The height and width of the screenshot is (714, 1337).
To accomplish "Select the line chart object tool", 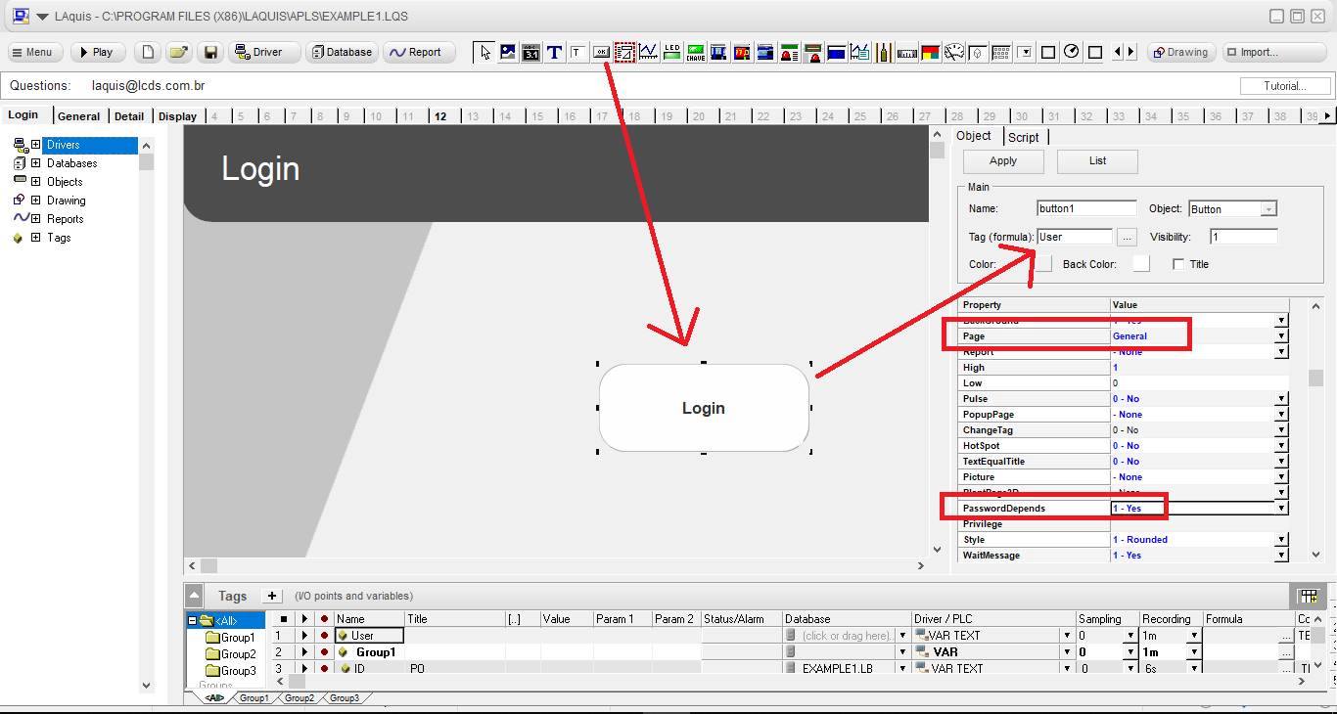I will [x=648, y=52].
